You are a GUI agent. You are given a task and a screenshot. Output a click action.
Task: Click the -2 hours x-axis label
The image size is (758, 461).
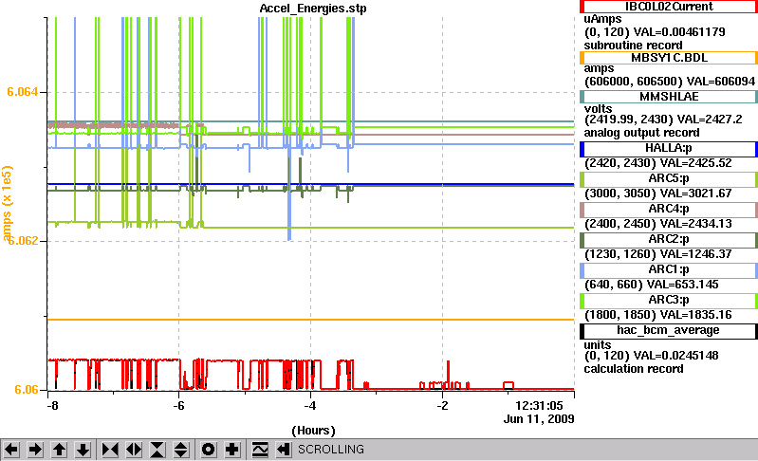click(x=442, y=405)
